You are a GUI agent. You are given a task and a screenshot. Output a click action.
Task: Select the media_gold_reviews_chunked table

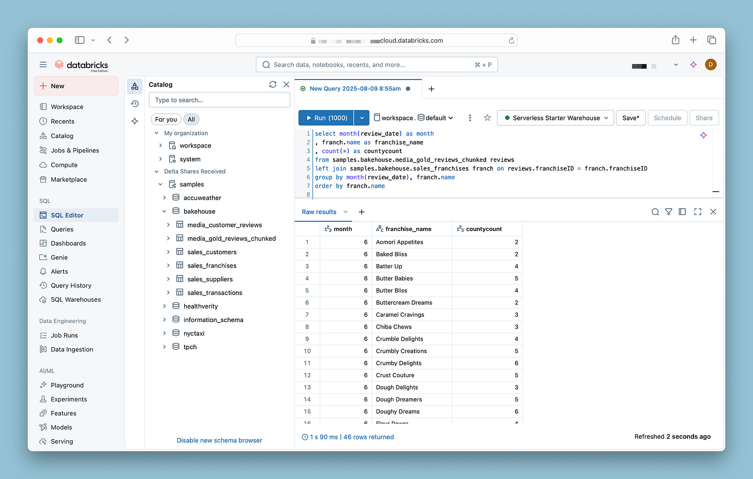click(231, 239)
